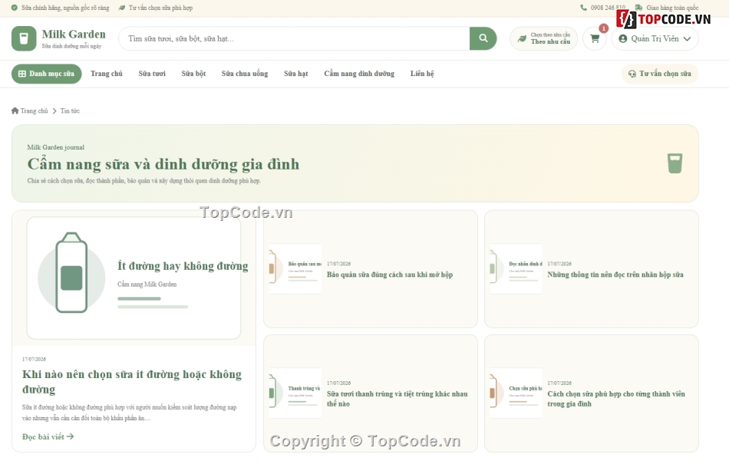Click thumbnail of Chọn sữa phù hợp article
This screenshot has height=464, width=729.
[x=516, y=393]
